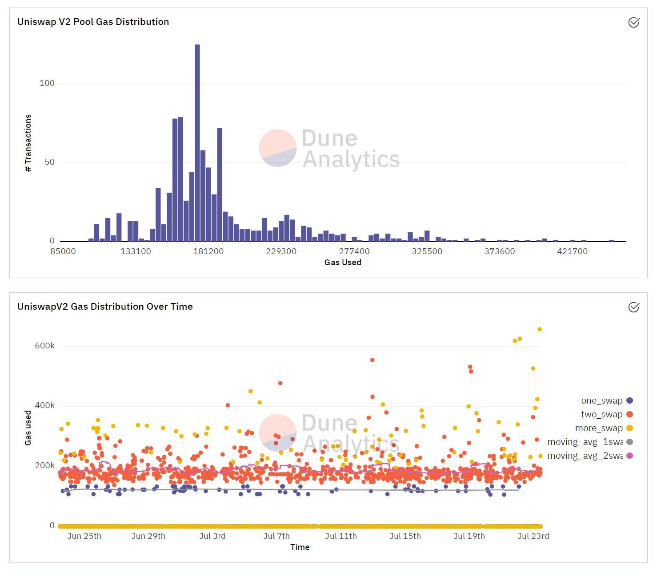This screenshot has height=574, width=657.
Task: Open the UniswapV2 Gas Distribution Over Time title
Action: click(105, 307)
